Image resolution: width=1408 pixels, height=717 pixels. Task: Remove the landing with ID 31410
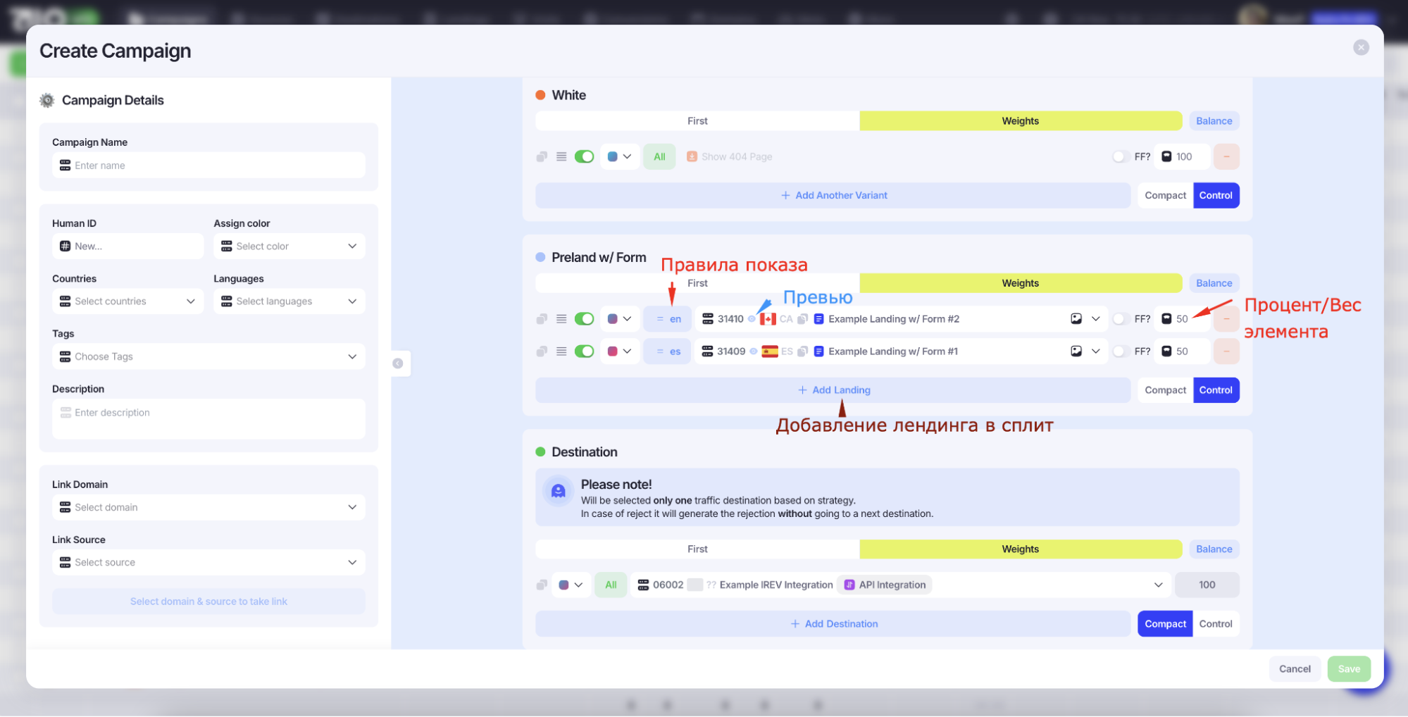(x=1226, y=319)
